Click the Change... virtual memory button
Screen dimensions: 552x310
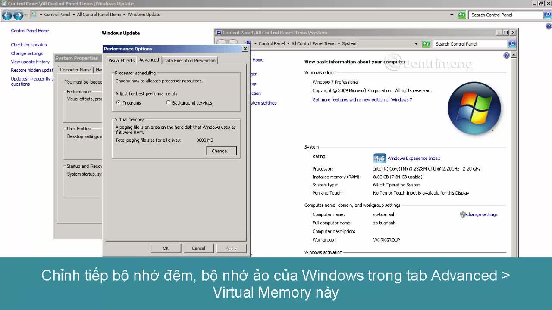point(222,151)
